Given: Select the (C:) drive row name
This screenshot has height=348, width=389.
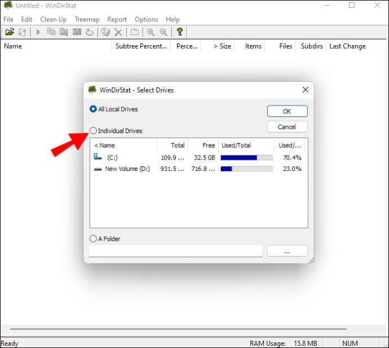Looking at the screenshot, I should pyautogui.click(x=112, y=157).
